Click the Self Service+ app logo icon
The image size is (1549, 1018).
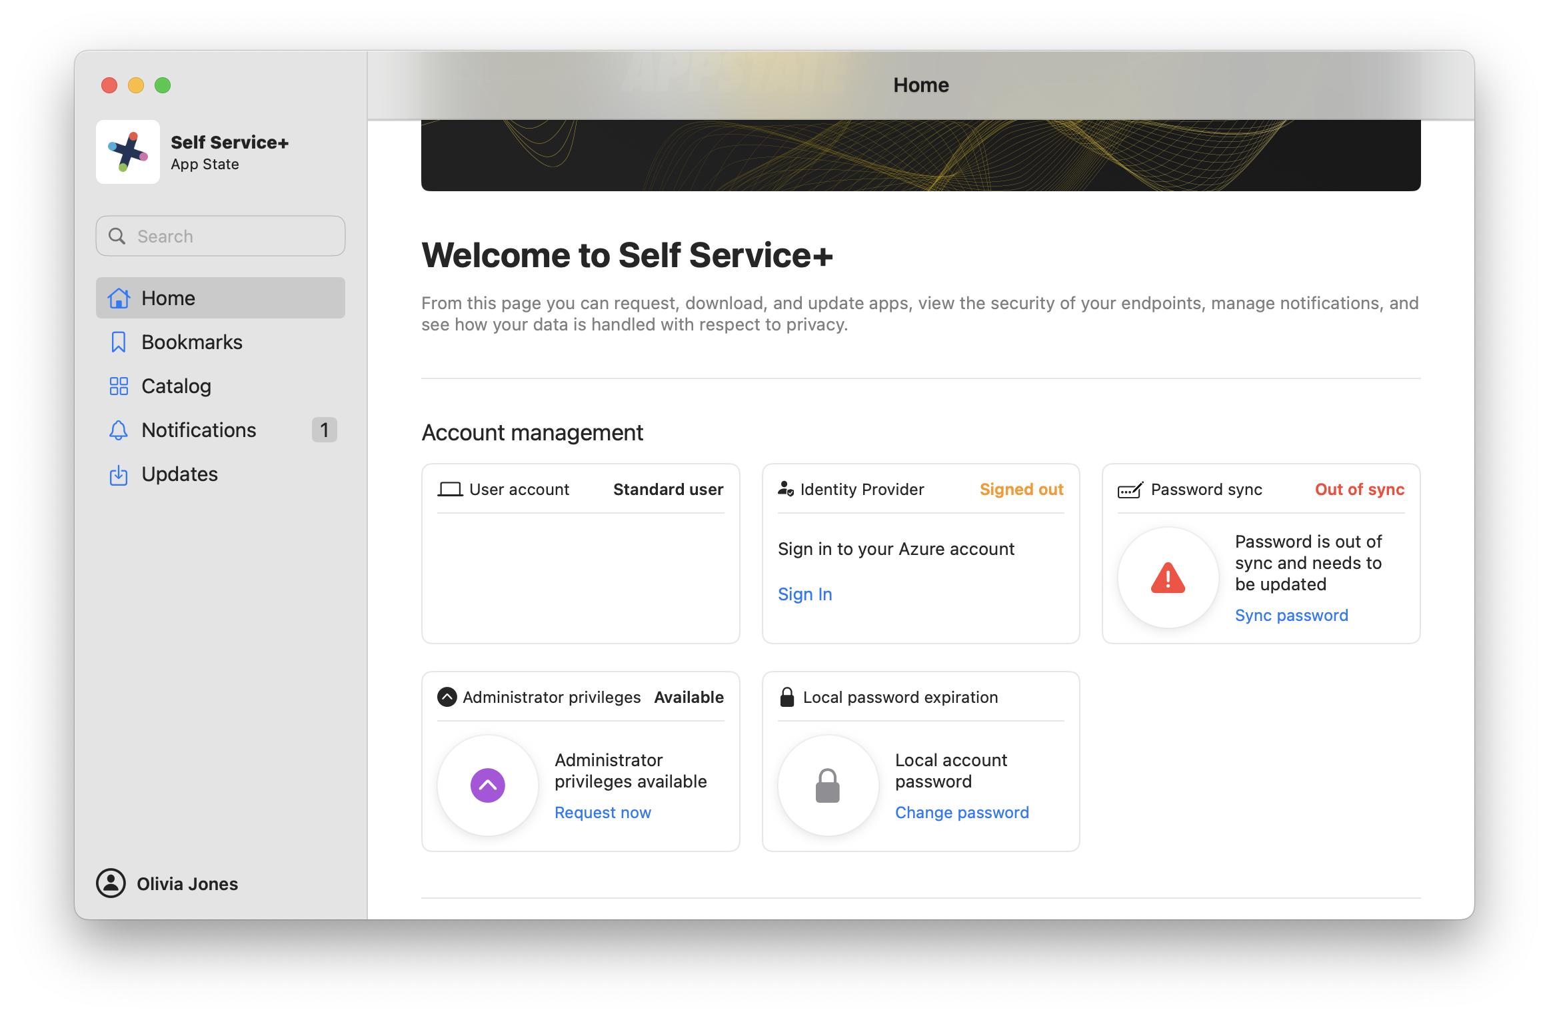(128, 152)
